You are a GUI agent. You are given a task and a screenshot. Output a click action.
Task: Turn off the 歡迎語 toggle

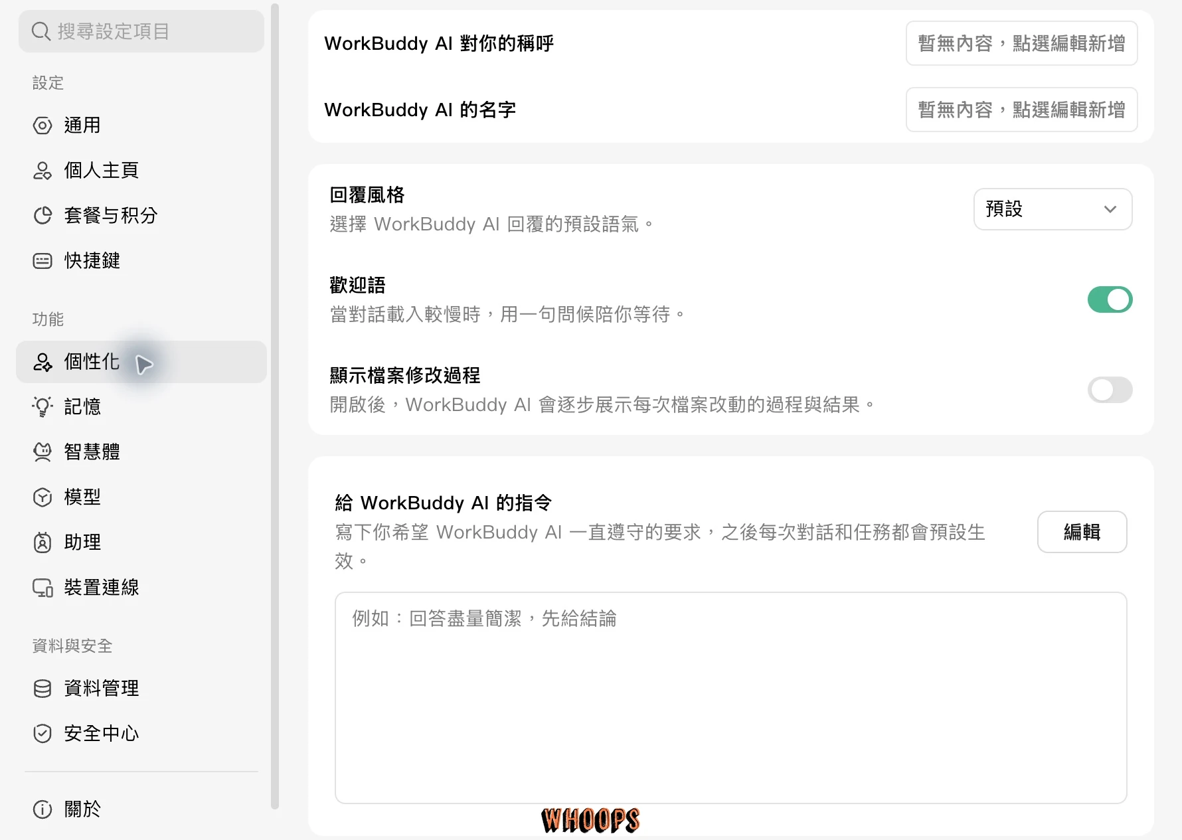(1110, 299)
